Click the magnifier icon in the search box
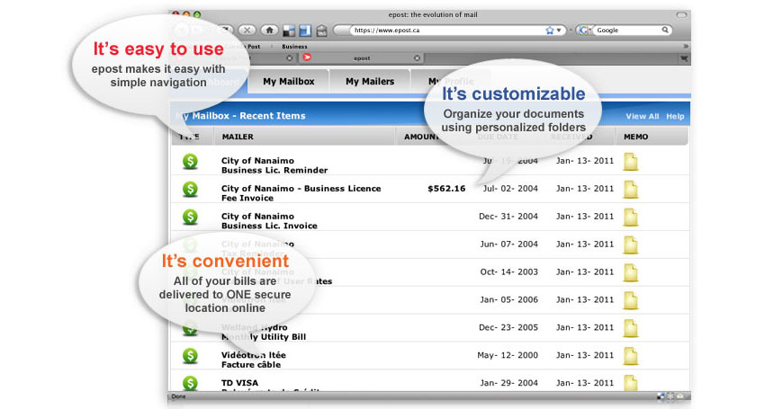Image resolution: width=765 pixels, height=409 pixels. pos(664,31)
